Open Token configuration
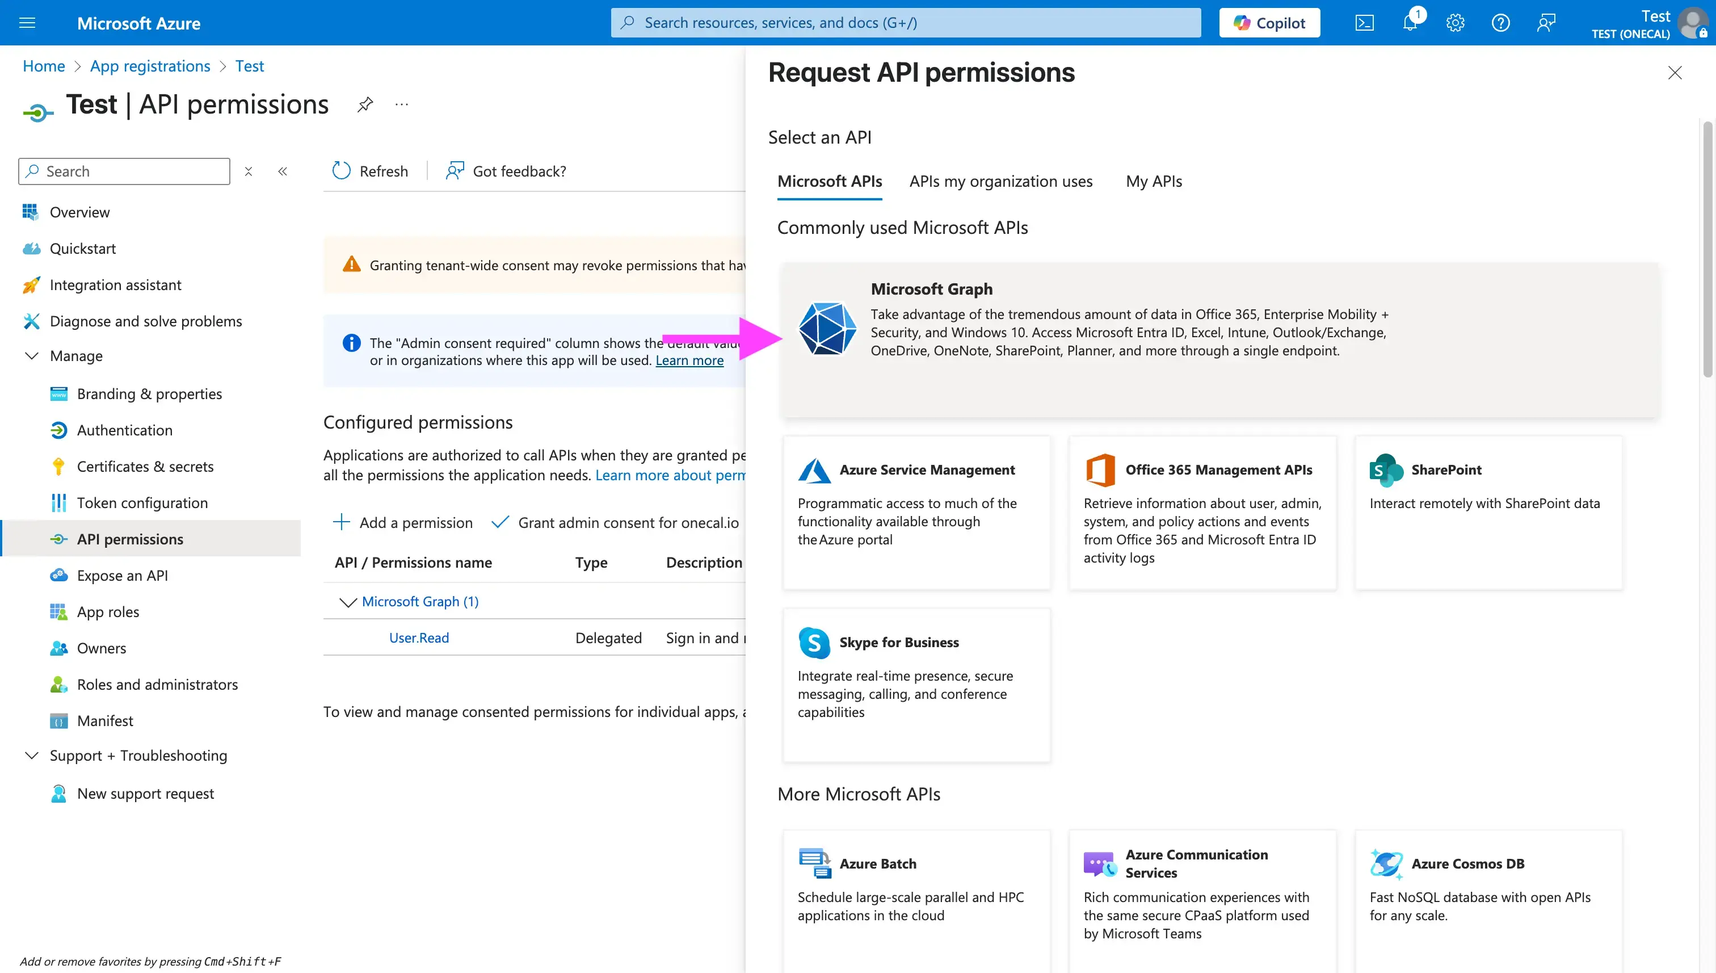The height and width of the screenshot is (973, 1716). click(x=142, y=502)
